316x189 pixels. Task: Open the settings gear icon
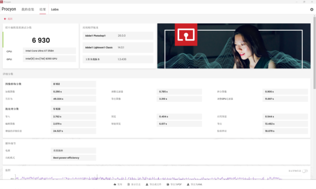pyautogui.click(x=312, y=9)
